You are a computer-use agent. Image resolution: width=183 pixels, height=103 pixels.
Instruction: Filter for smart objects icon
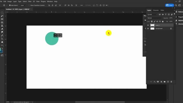(x=172, y=15)
